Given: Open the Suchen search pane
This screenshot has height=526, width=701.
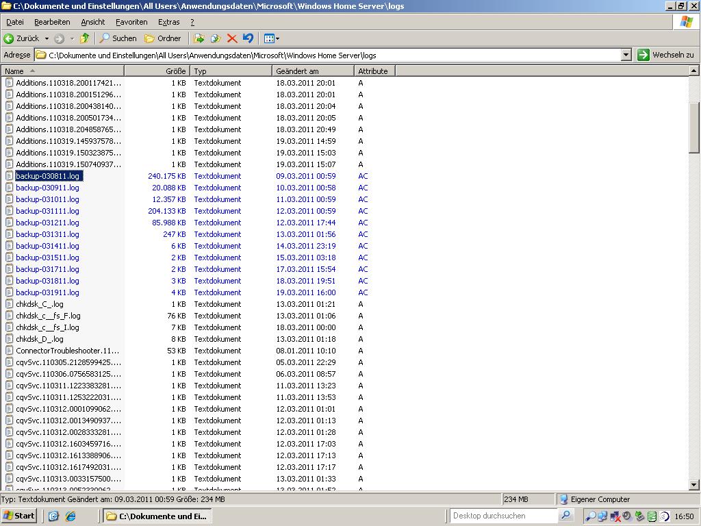Looking at the screenshot, I should pyautogui.click(x=118, y=38).
